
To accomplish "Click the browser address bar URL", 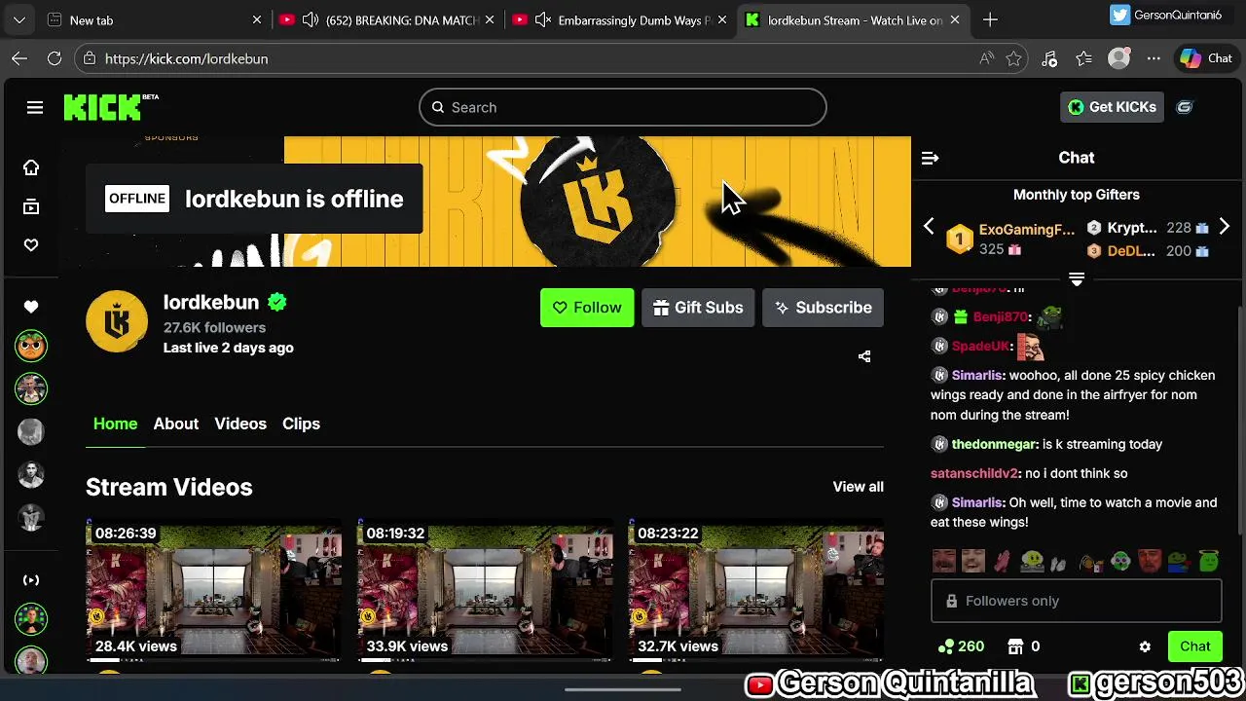I will tap(186, 58).
